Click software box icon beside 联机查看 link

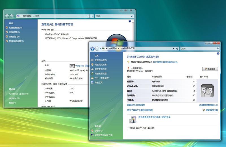[x=133, y=120]
